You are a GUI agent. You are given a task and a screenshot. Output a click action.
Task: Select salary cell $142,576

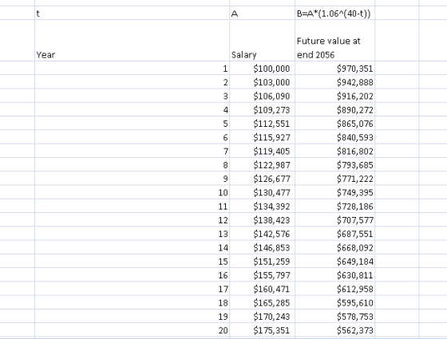(262, 234)
